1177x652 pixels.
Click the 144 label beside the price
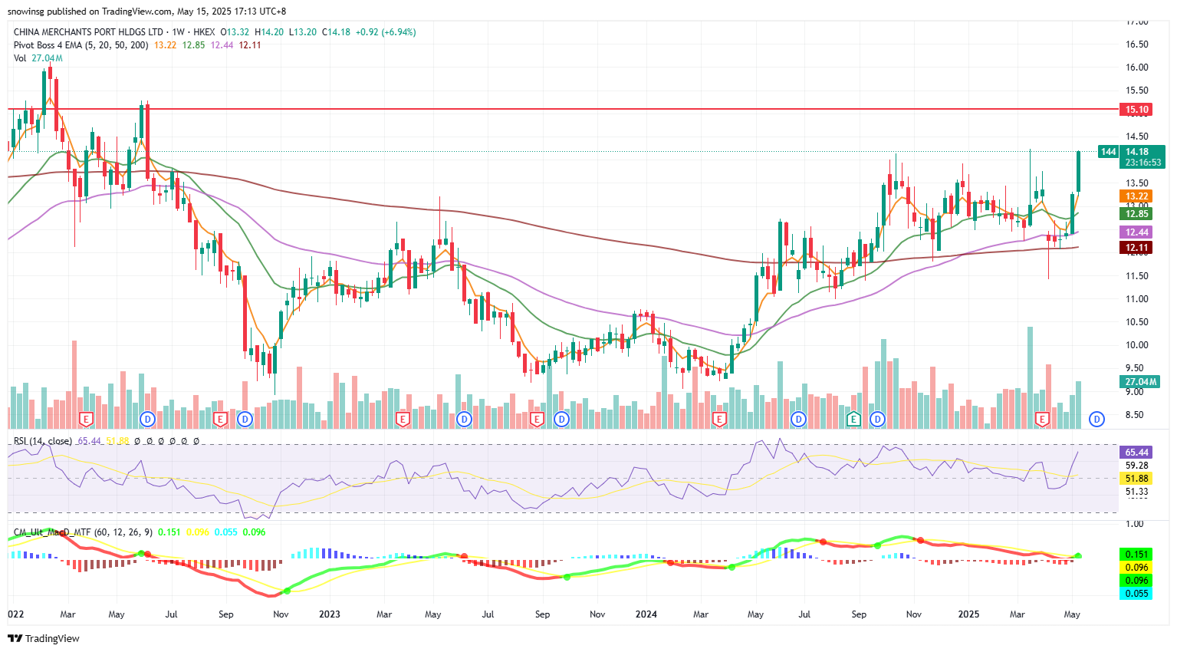(x=1109, y=152)
